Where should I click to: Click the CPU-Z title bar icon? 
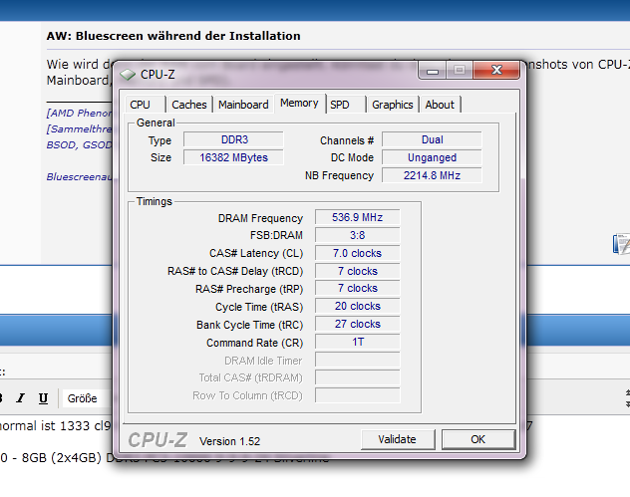pyautogui.click(x=128, y=75)
